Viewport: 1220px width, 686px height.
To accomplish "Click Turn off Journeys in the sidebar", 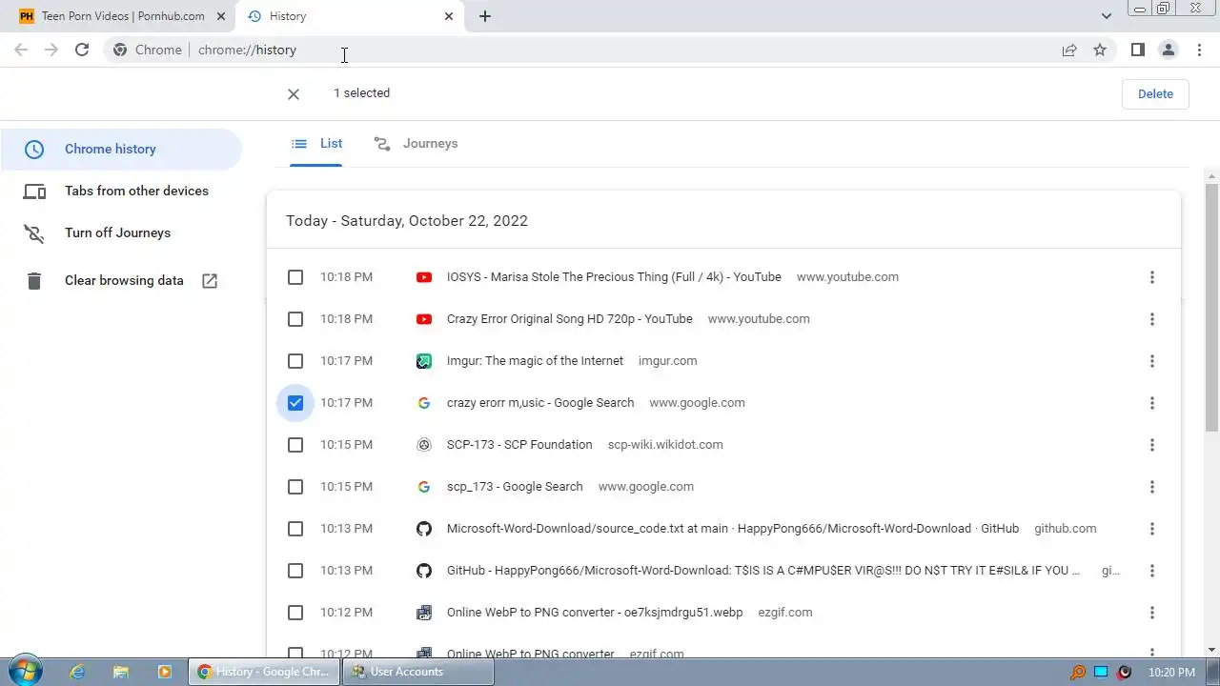I will tap(121, 232).
